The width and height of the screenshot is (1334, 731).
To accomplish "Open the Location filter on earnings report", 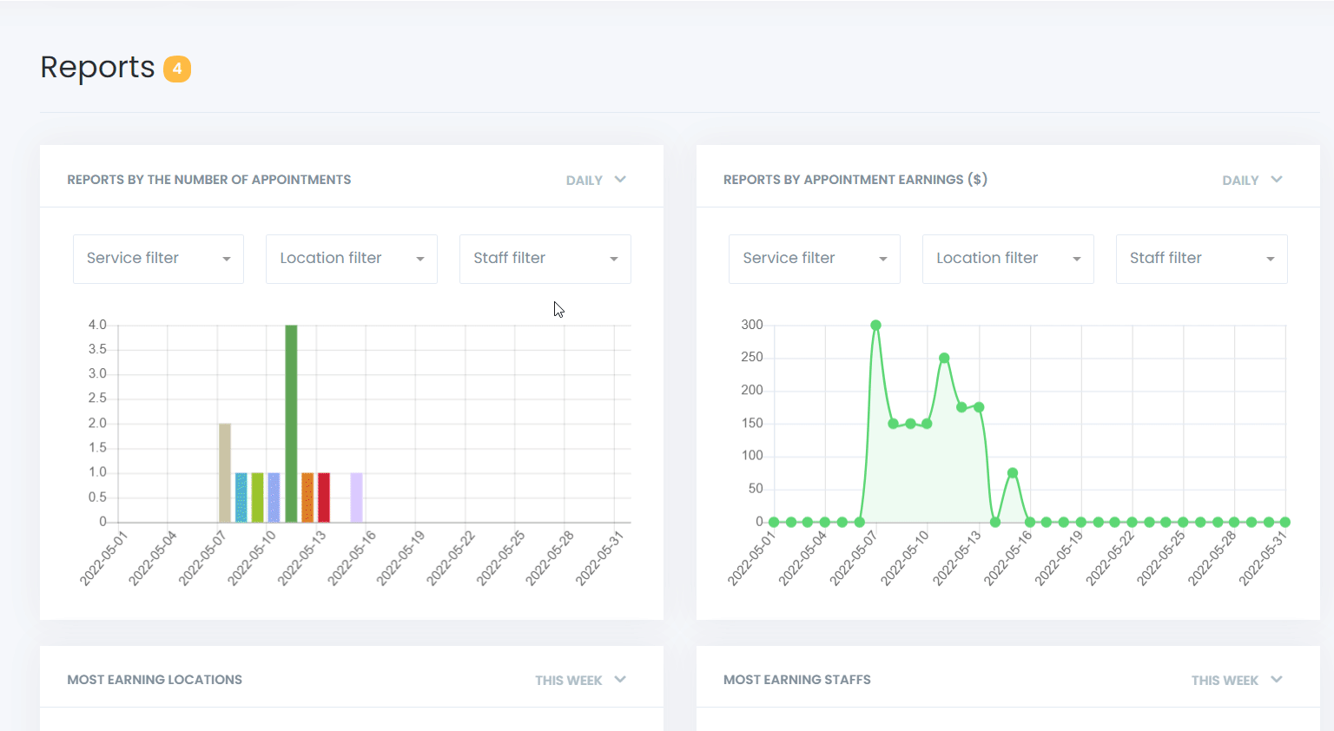I will 1007,258.
